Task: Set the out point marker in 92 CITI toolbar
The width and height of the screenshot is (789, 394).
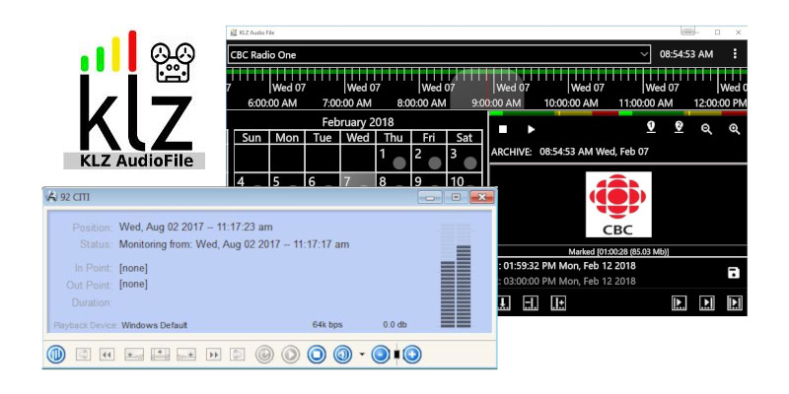Action: 186,355
